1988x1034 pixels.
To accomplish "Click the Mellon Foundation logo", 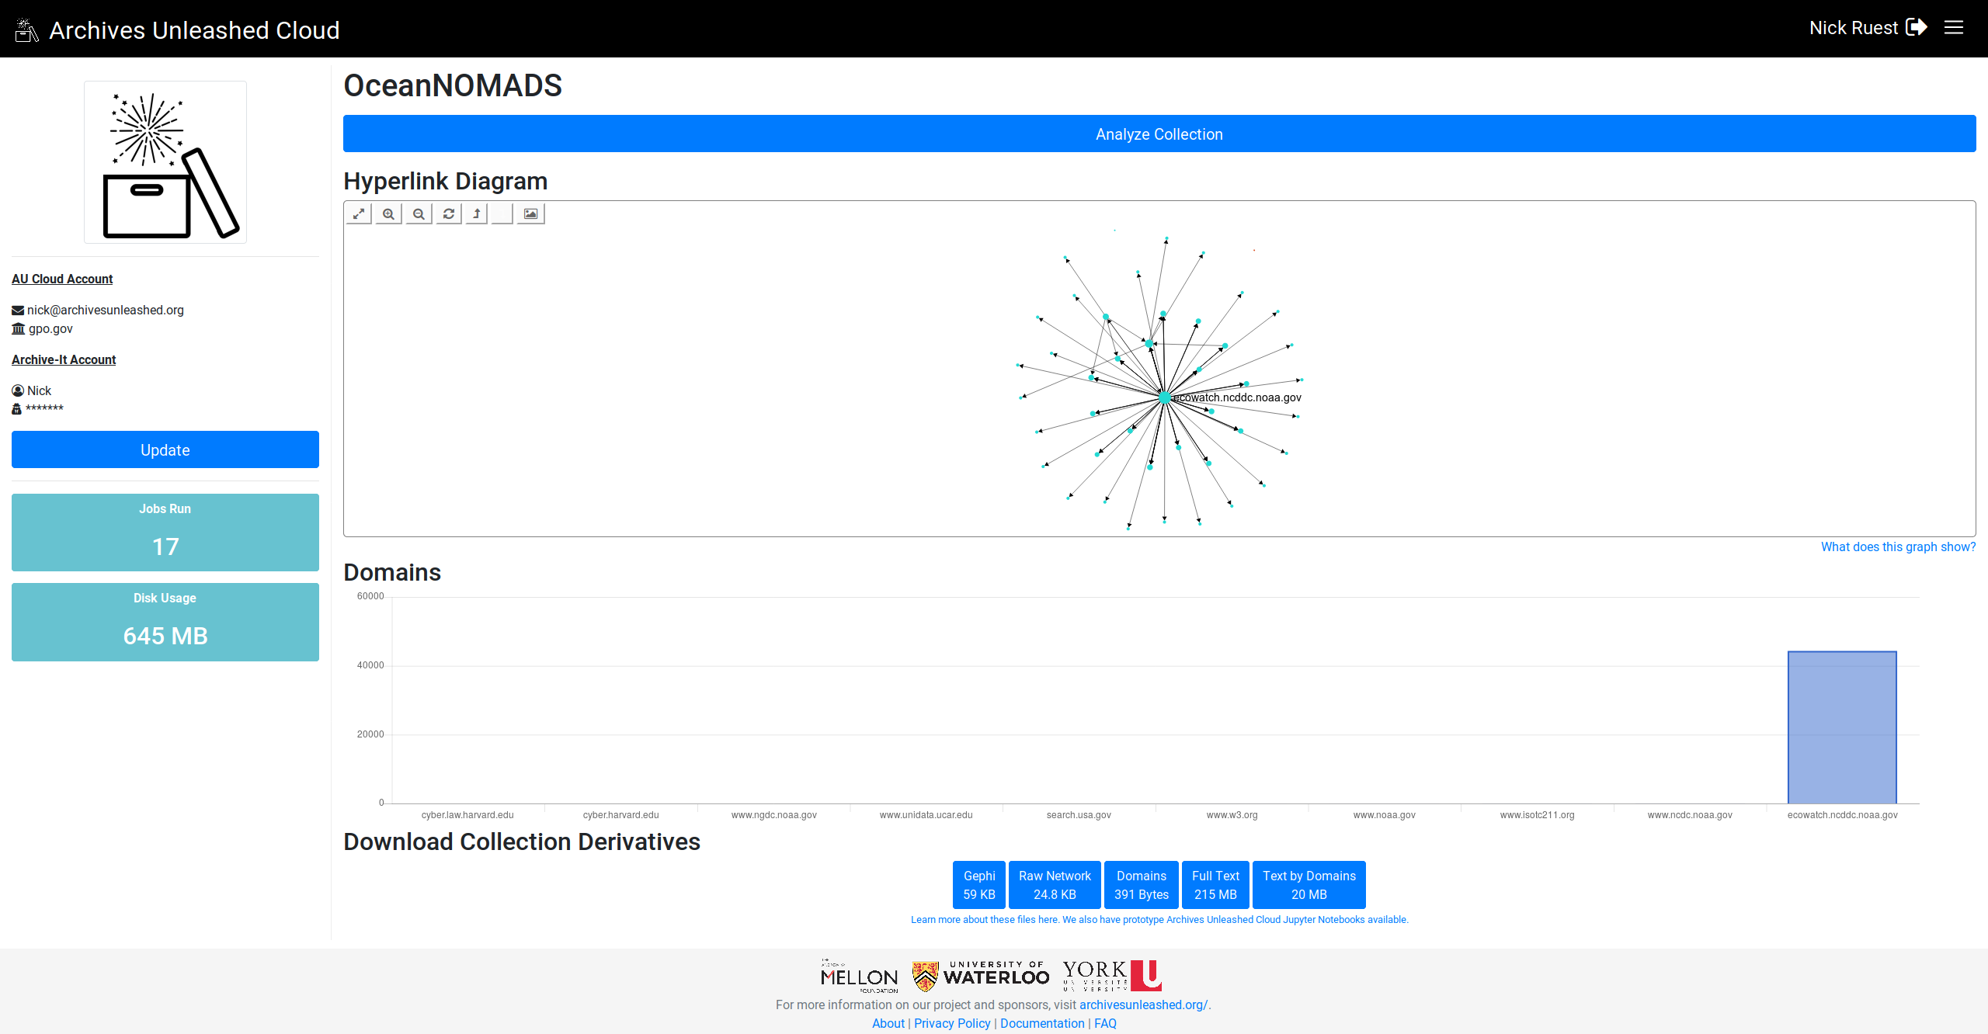I will point(860,976).
